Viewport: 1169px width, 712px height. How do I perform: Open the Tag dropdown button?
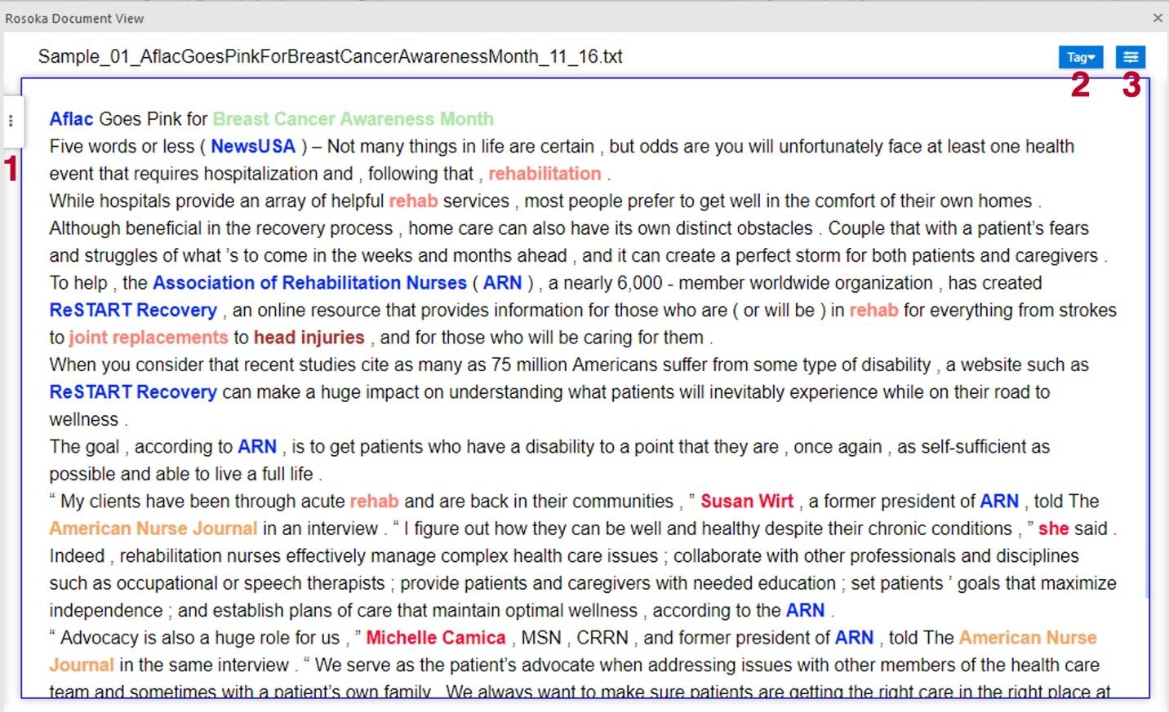1079,57
